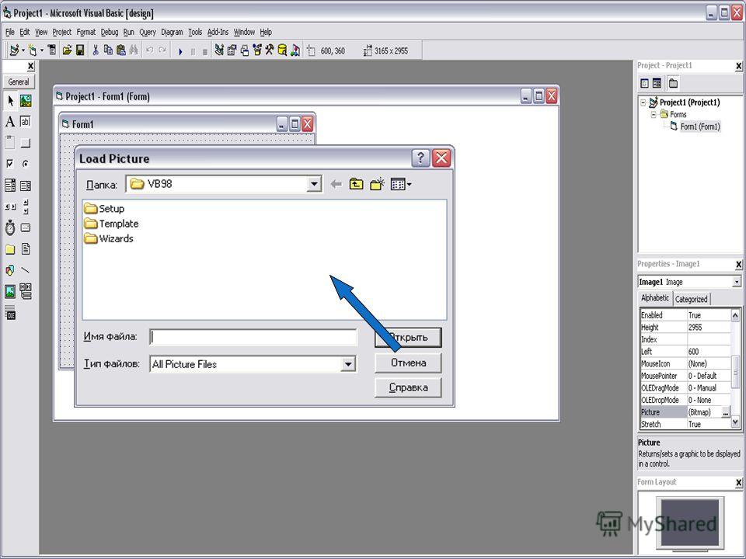Select the Template folder in the file list

[111, 224]
